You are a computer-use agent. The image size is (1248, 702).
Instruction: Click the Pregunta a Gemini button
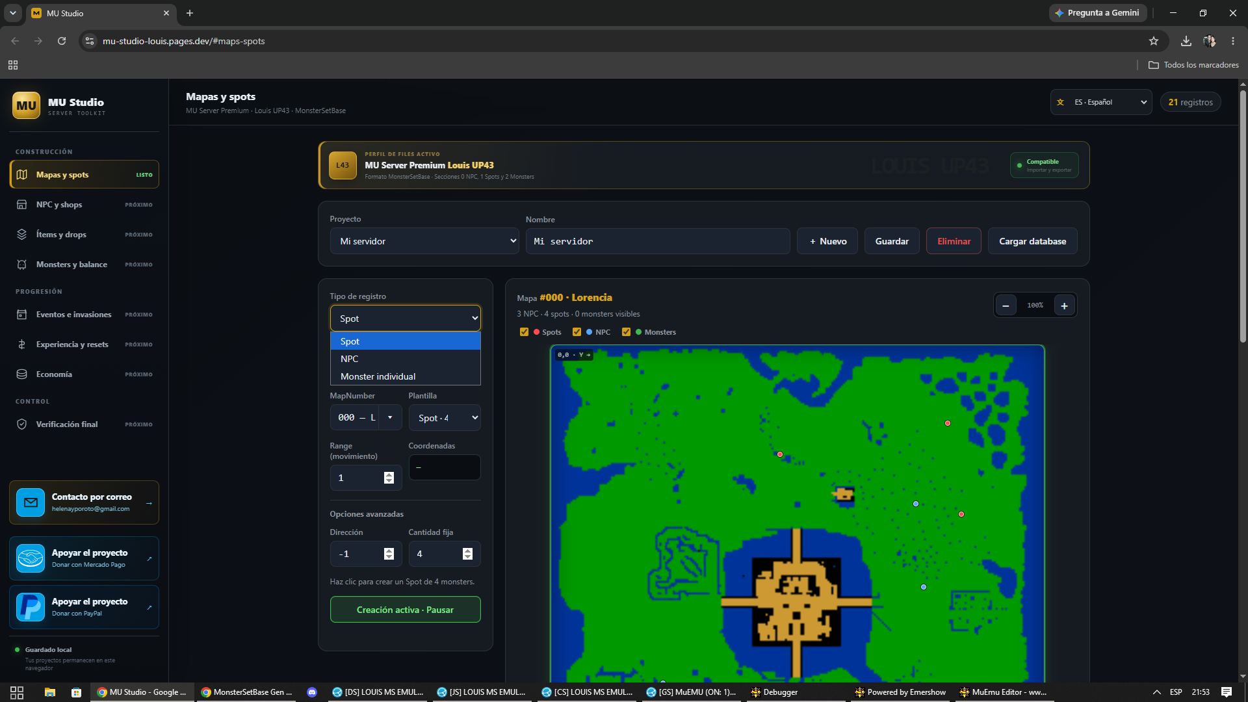tap(1097, 13)
